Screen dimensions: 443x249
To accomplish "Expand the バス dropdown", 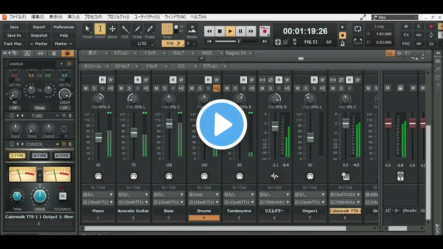I will 183,66.
